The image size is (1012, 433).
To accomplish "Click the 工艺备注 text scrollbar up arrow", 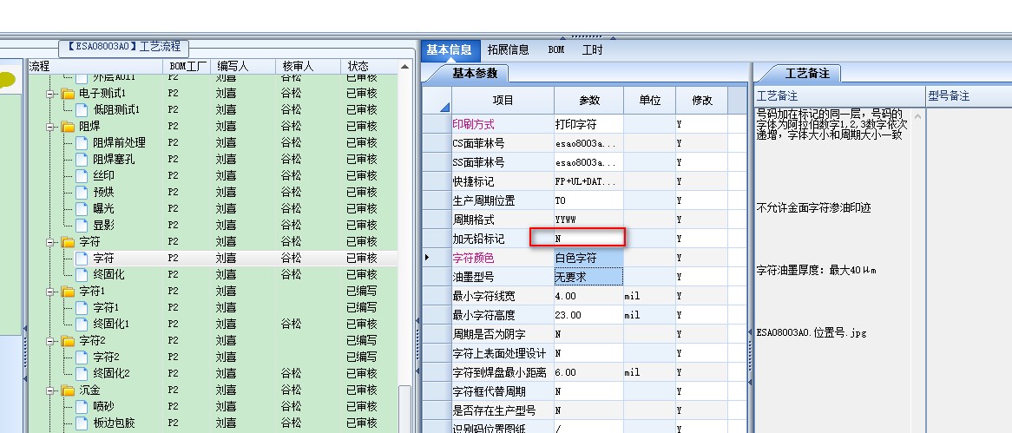I will click(917, 116).
